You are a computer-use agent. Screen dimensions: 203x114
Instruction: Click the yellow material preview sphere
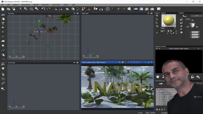[168, 20]
